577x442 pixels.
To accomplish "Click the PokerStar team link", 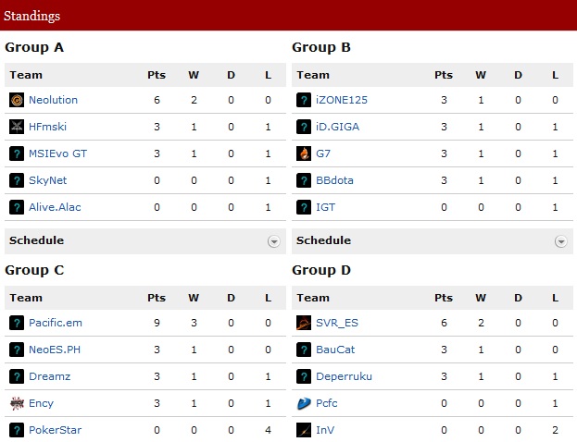I will click(x=55, y=430).
